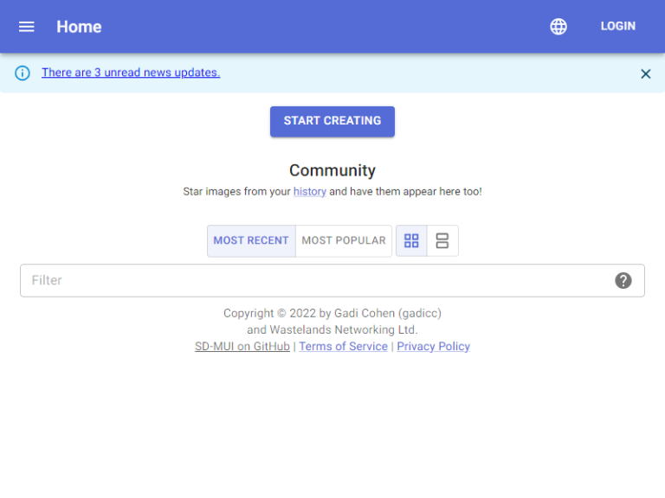Click the Copyright 2022 Gadi Cohen text

pyautogui.click(x=332, y=313)
